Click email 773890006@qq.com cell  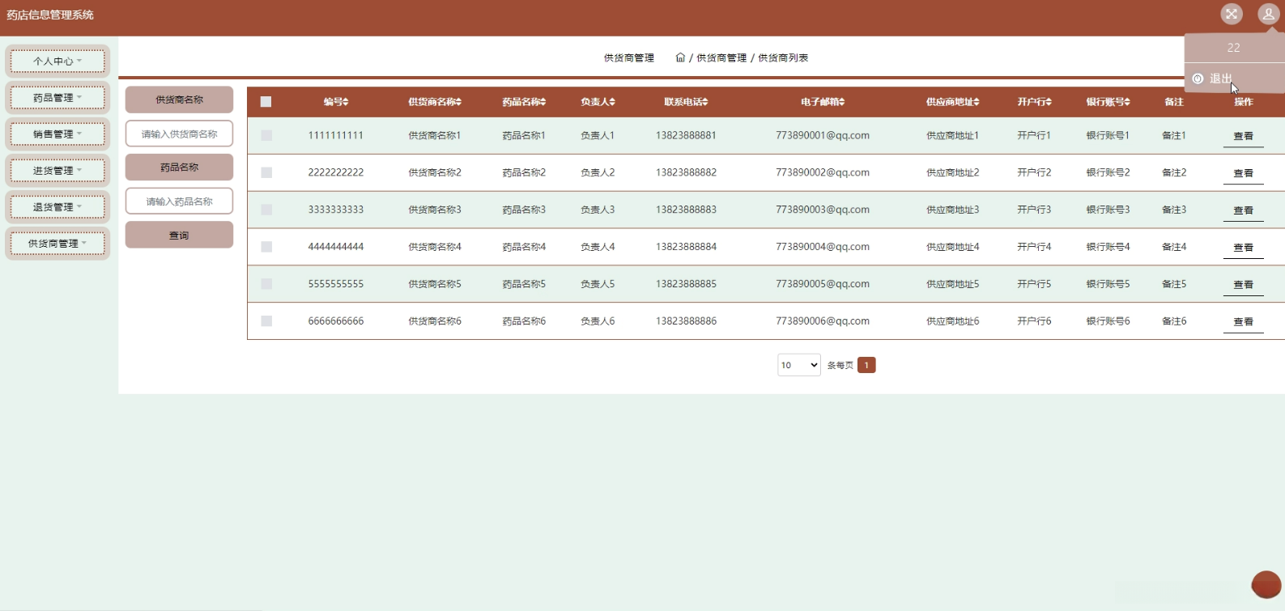point(823,322)
